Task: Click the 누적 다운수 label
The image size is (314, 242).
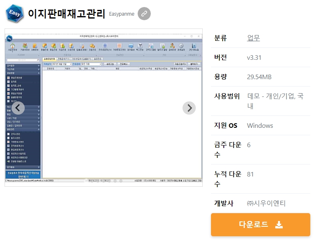Action: (x=228, y=179)
